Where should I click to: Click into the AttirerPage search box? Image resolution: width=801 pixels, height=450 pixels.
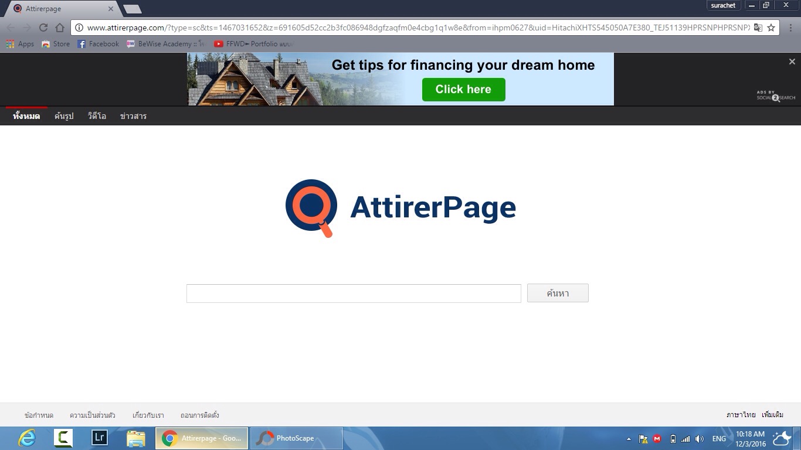tap(354, 294)
